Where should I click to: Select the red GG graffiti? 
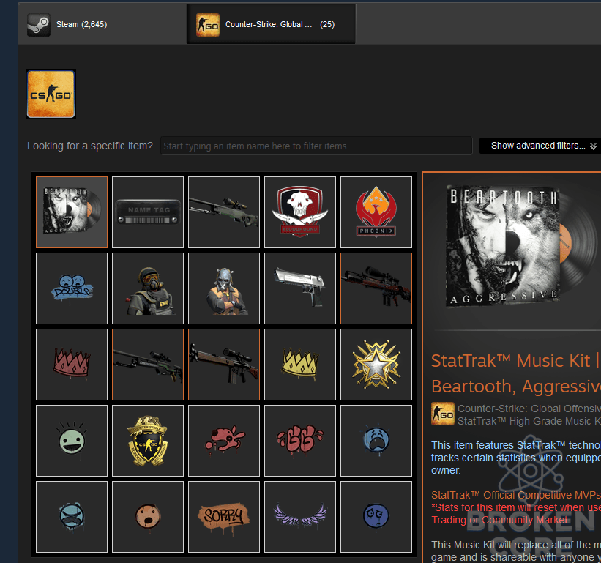[x=300, y=441]
